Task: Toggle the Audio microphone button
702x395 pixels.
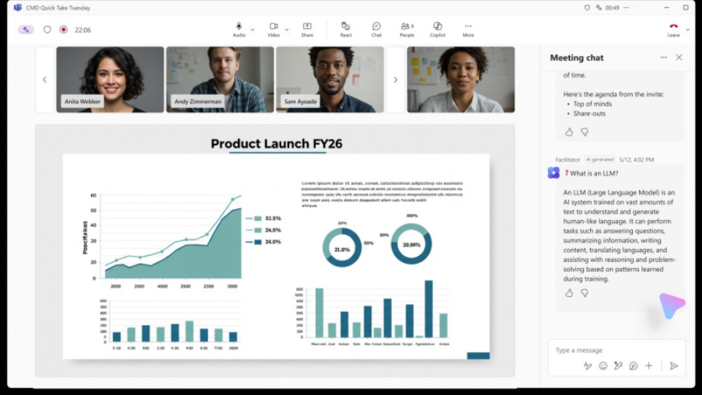Action: tap(239, 30)
